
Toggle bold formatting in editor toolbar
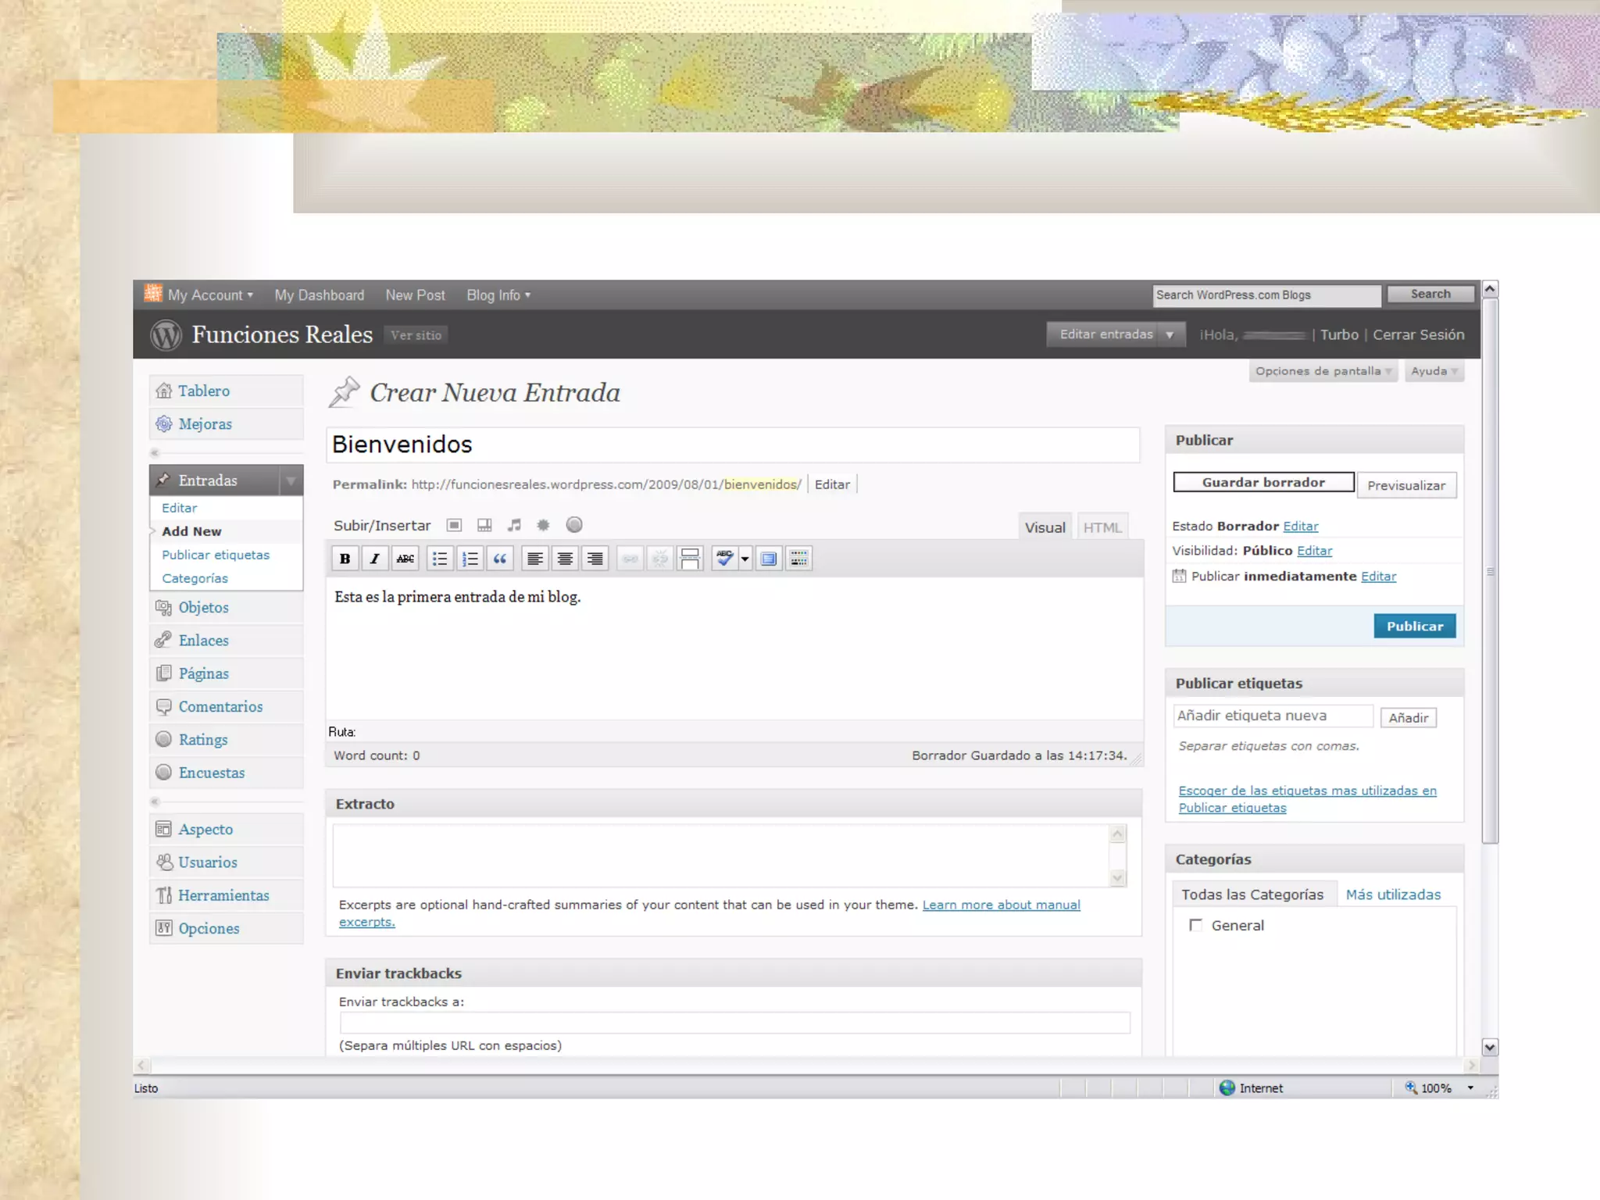tap(345, 559)
